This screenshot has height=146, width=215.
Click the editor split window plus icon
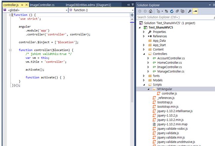click(132, 15)
